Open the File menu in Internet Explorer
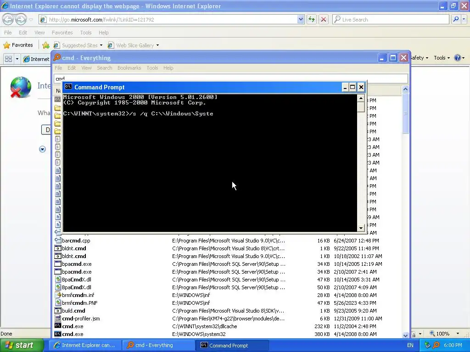This screenshot has width=470, height=352. click(x=8, y=33)
